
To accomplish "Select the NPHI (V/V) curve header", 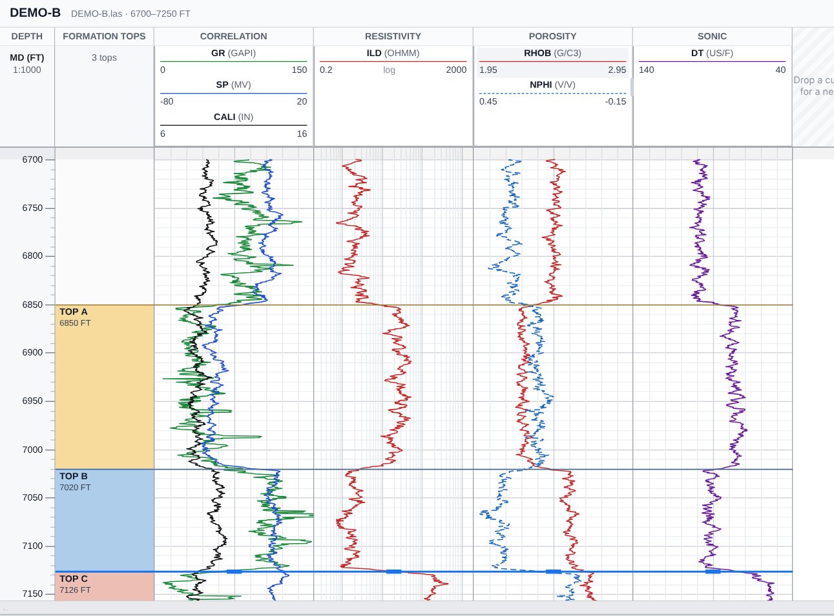I will point(552,93).
